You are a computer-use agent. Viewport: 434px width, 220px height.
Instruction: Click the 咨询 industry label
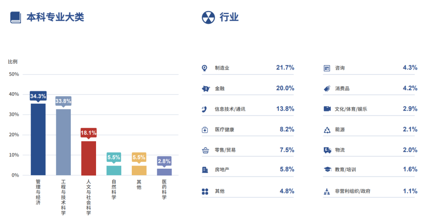point(340,68)
